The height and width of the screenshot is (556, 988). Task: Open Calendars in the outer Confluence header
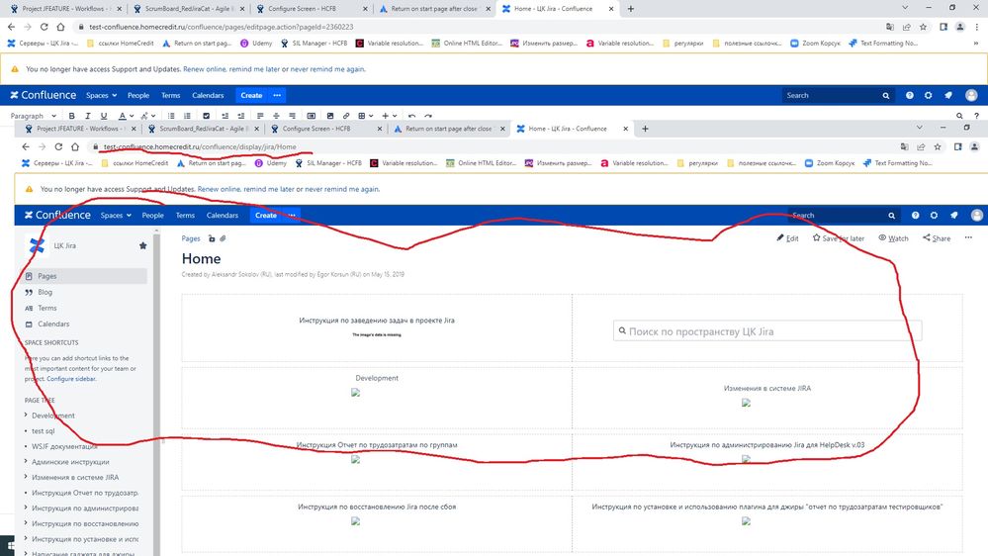(208, 95)
